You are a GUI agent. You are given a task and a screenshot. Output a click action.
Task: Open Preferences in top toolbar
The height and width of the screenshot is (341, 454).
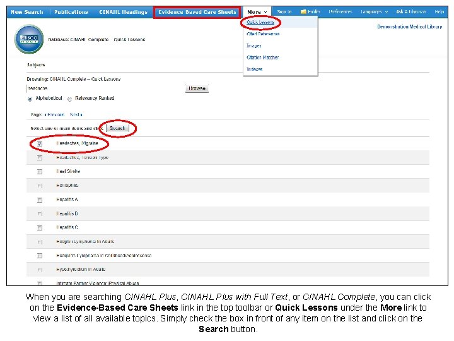[340, 12]
